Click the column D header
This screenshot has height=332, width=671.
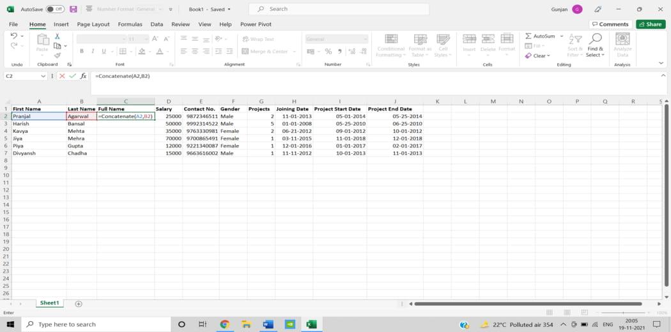tap(169, 102)
